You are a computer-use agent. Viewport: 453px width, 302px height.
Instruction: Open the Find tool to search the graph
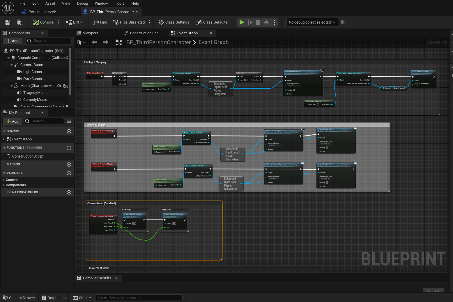pos(100,22)
